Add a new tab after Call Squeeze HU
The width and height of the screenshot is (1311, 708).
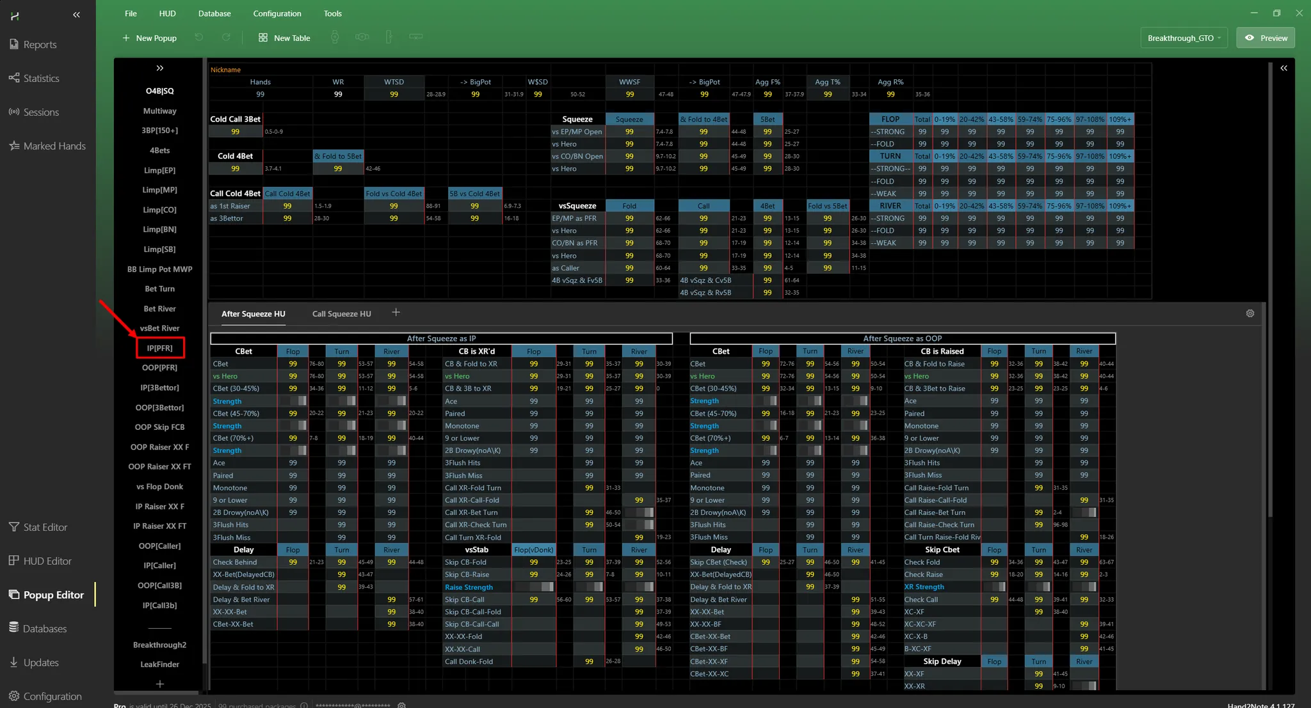coord(396,312)
